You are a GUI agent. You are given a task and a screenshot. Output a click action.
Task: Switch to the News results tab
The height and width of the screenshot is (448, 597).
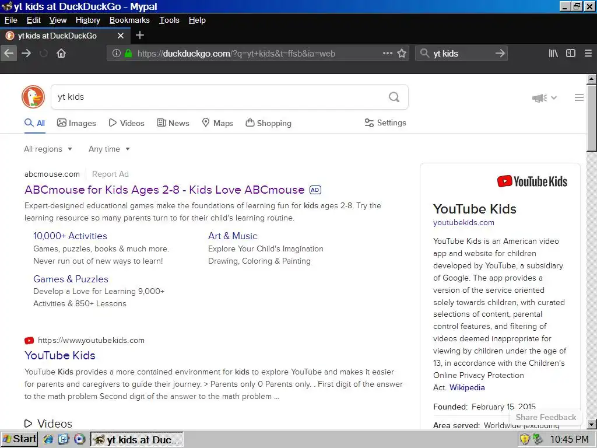(x=173, y=123)
